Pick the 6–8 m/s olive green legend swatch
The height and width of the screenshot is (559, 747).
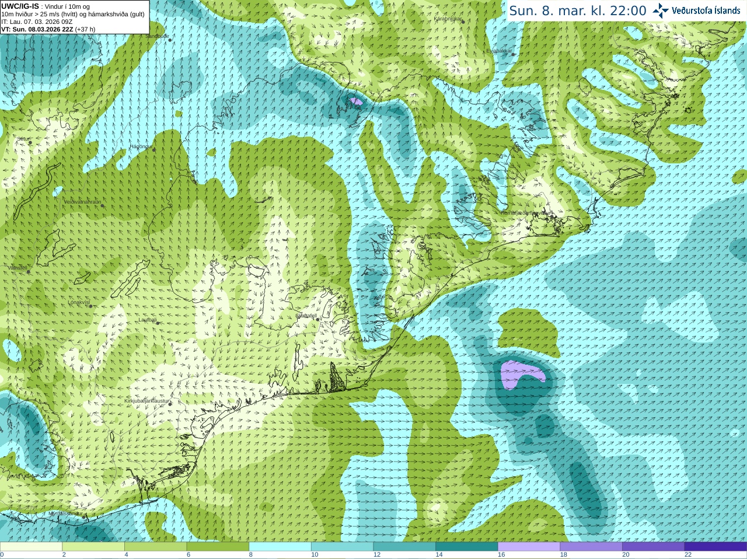(x=218, y=547)
